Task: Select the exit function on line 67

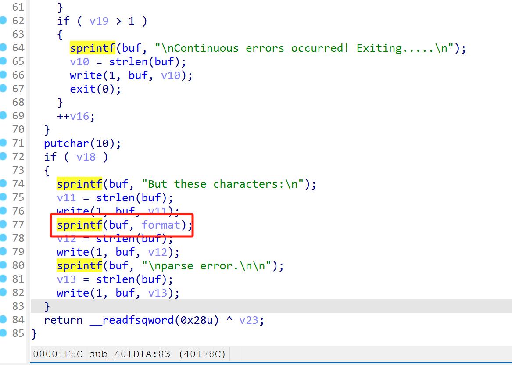Action: [82, 89]
